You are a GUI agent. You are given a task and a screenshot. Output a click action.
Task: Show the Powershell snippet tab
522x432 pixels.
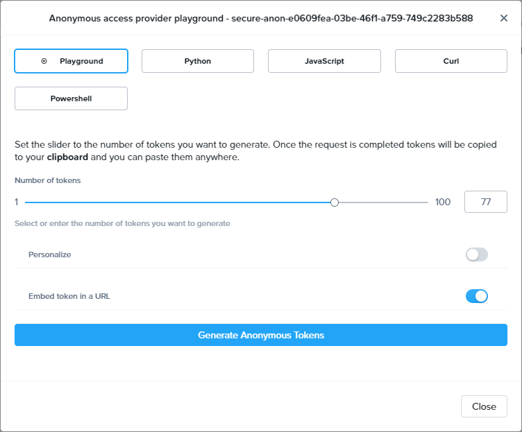coord(71,98)
